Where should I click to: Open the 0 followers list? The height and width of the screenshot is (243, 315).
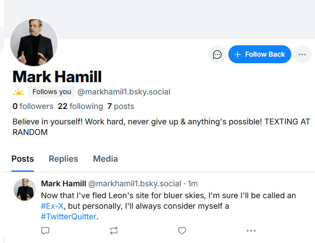click(x=33, y=106)
